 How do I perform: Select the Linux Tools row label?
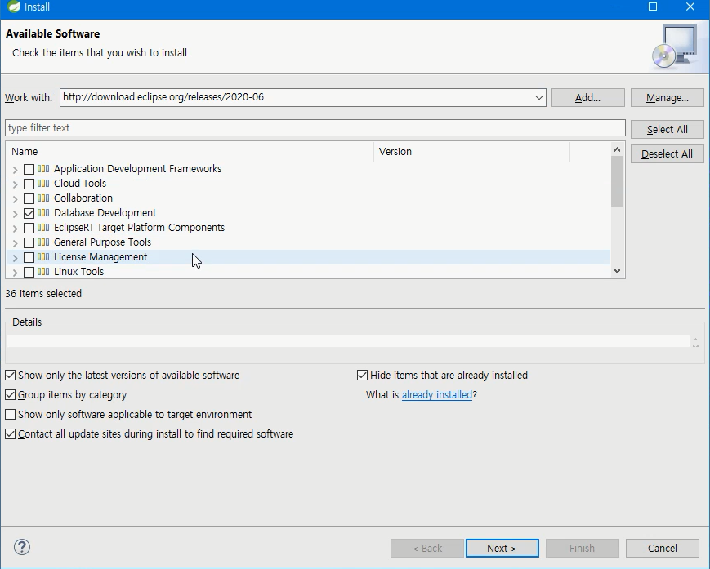click(x=78, y=271)
